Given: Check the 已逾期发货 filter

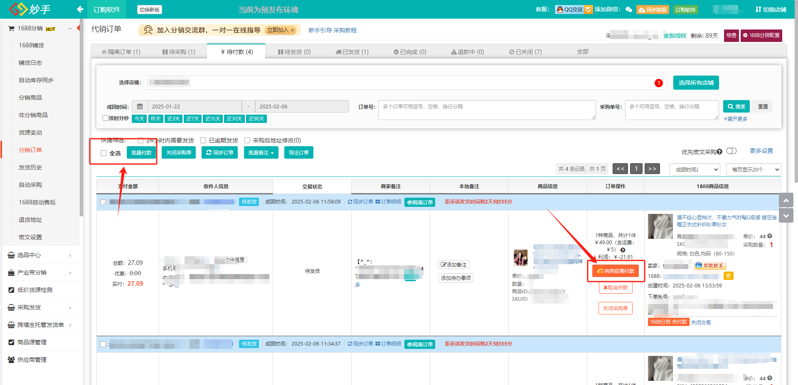Looking at the screenshot, I should click(203, 140).
